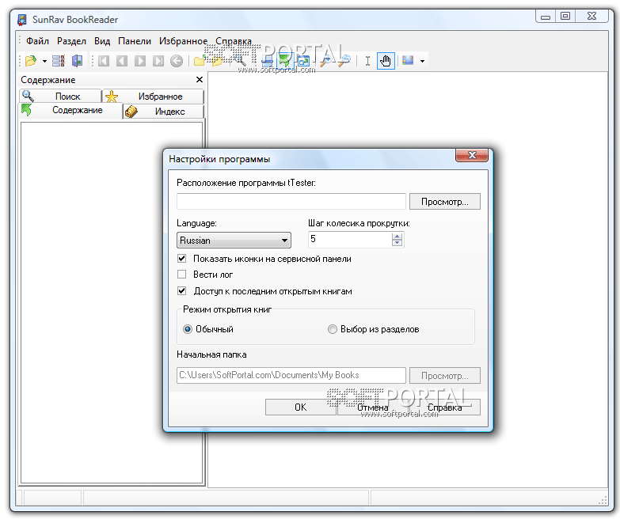Image resolution: width=620 pixels, height=523 pixels.
Task: Click the settings list icon in toolbar
Action: [59, 61]
